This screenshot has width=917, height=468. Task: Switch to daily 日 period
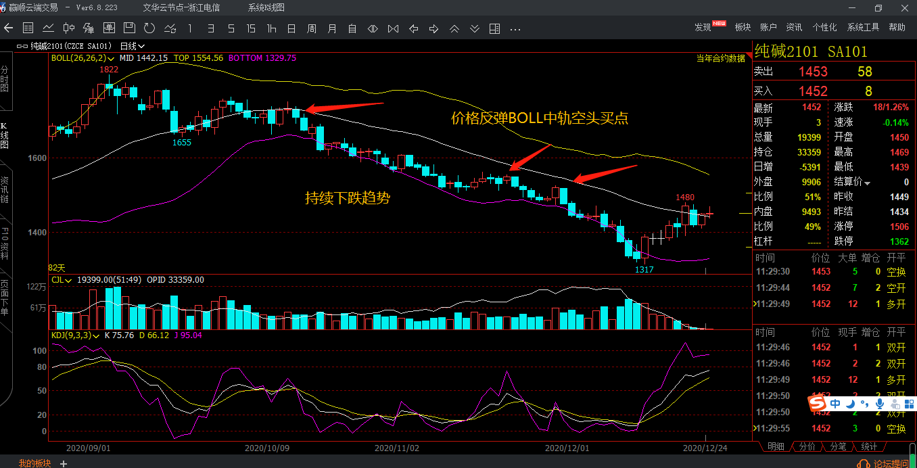(x=291, y=28)
